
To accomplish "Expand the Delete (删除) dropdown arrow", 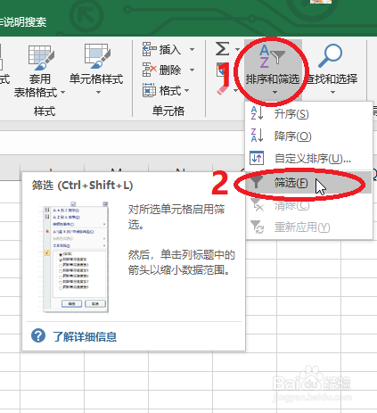I will (x=192, y=70).
